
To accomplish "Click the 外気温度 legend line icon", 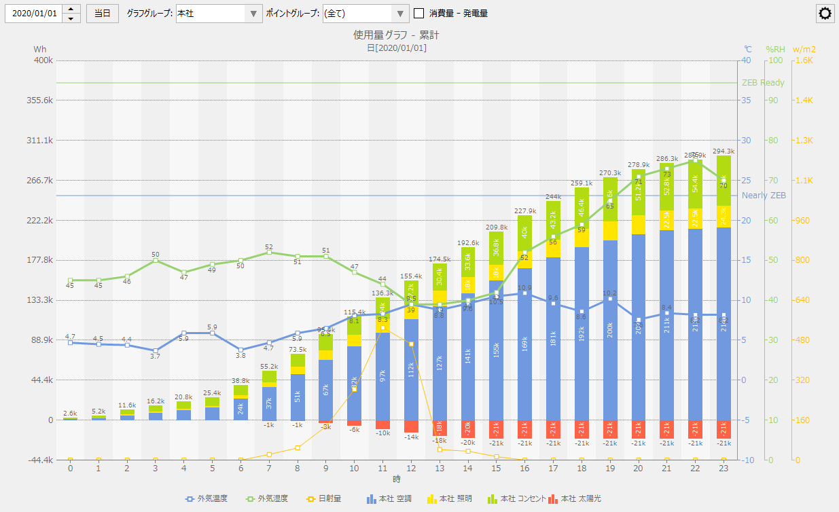I will 191,499.
